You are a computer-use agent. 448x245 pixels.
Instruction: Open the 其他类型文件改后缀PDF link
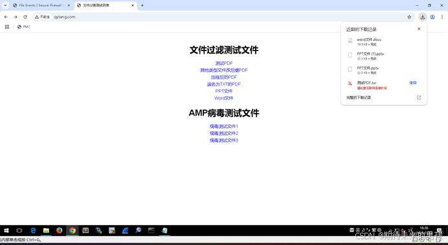224,70
